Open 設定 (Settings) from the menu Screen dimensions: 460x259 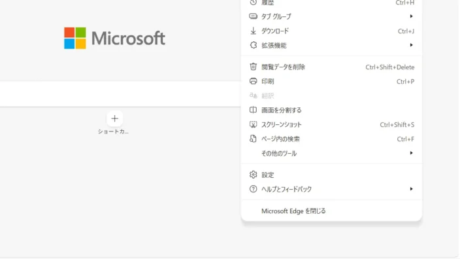331,175
